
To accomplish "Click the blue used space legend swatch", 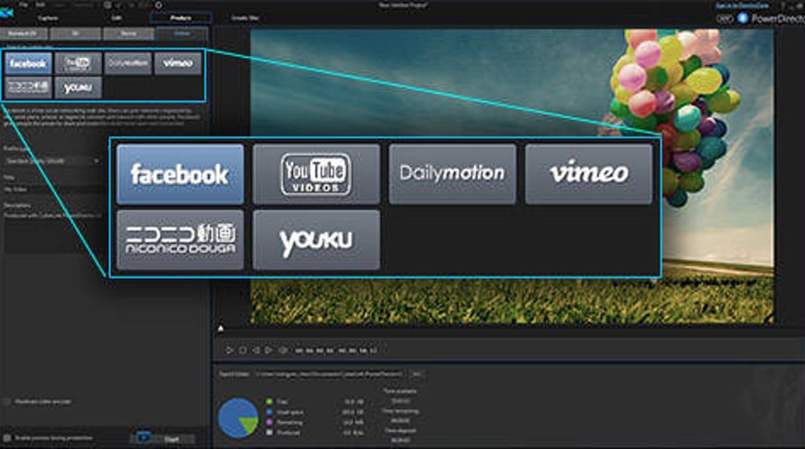I will point(269,412).
